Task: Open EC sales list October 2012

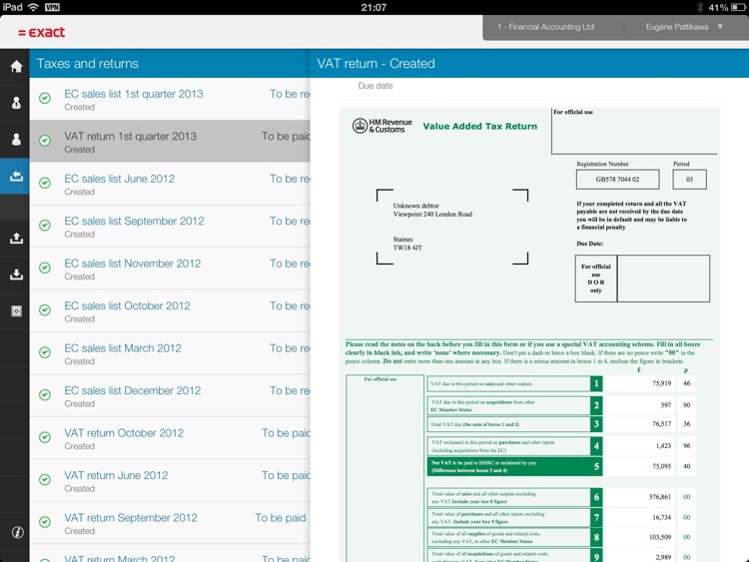Action: tap(170, 310)
